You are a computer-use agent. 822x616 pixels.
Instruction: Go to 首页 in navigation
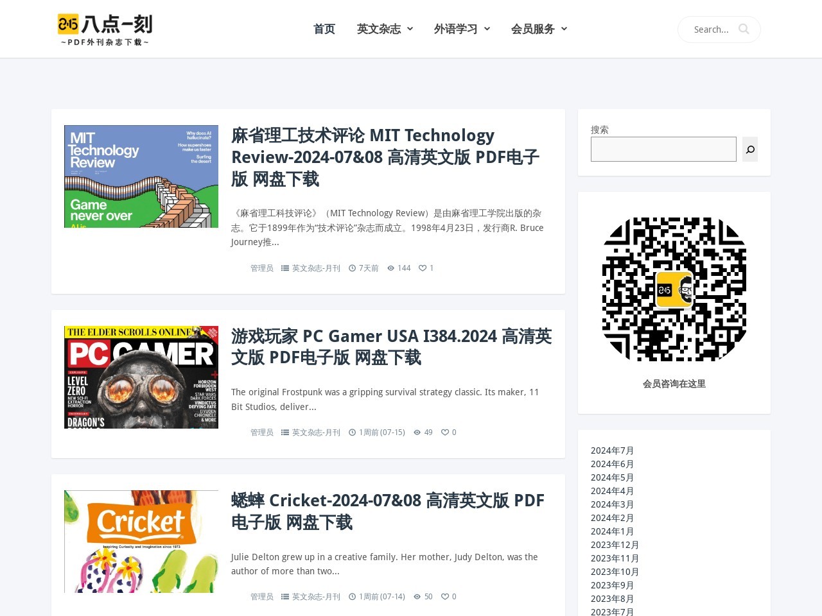[324, 29]
